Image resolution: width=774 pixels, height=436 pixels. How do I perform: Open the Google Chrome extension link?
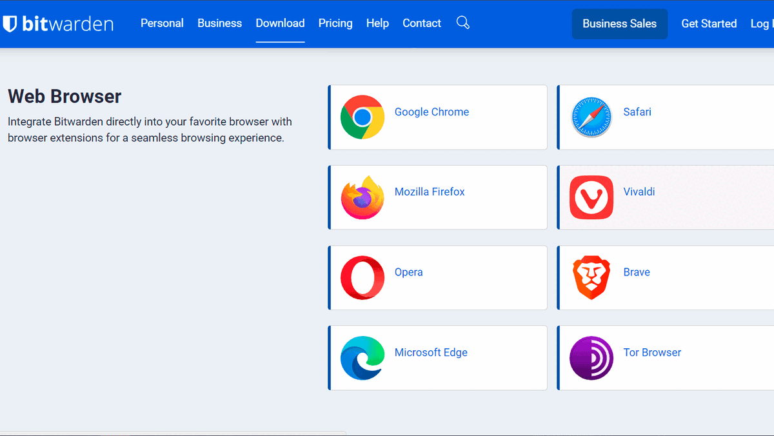point(432,112)
